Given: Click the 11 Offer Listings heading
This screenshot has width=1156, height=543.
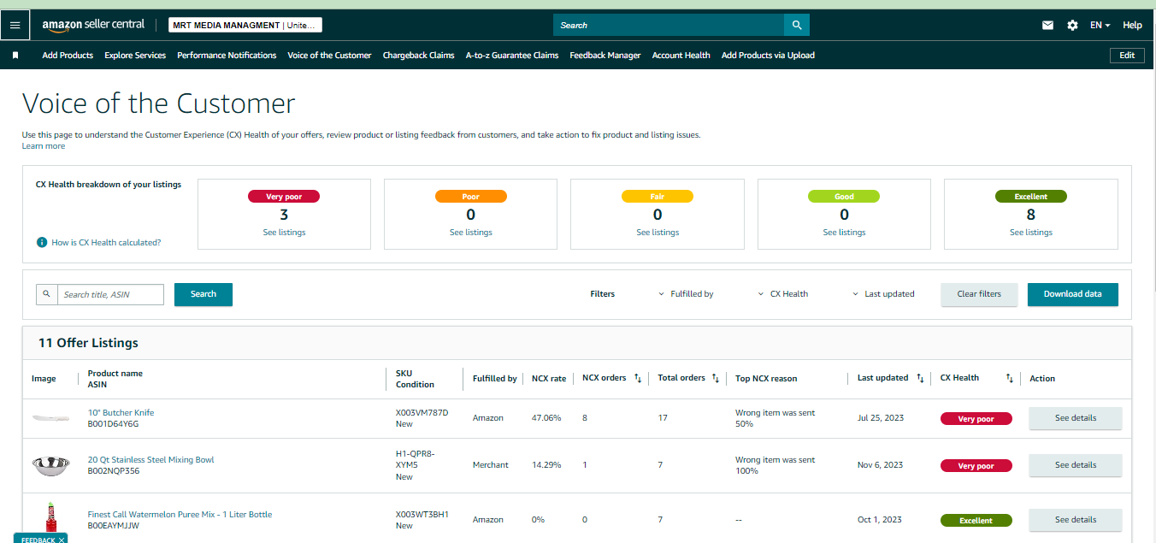Looking at the screenshot, I should pos(88,343).
